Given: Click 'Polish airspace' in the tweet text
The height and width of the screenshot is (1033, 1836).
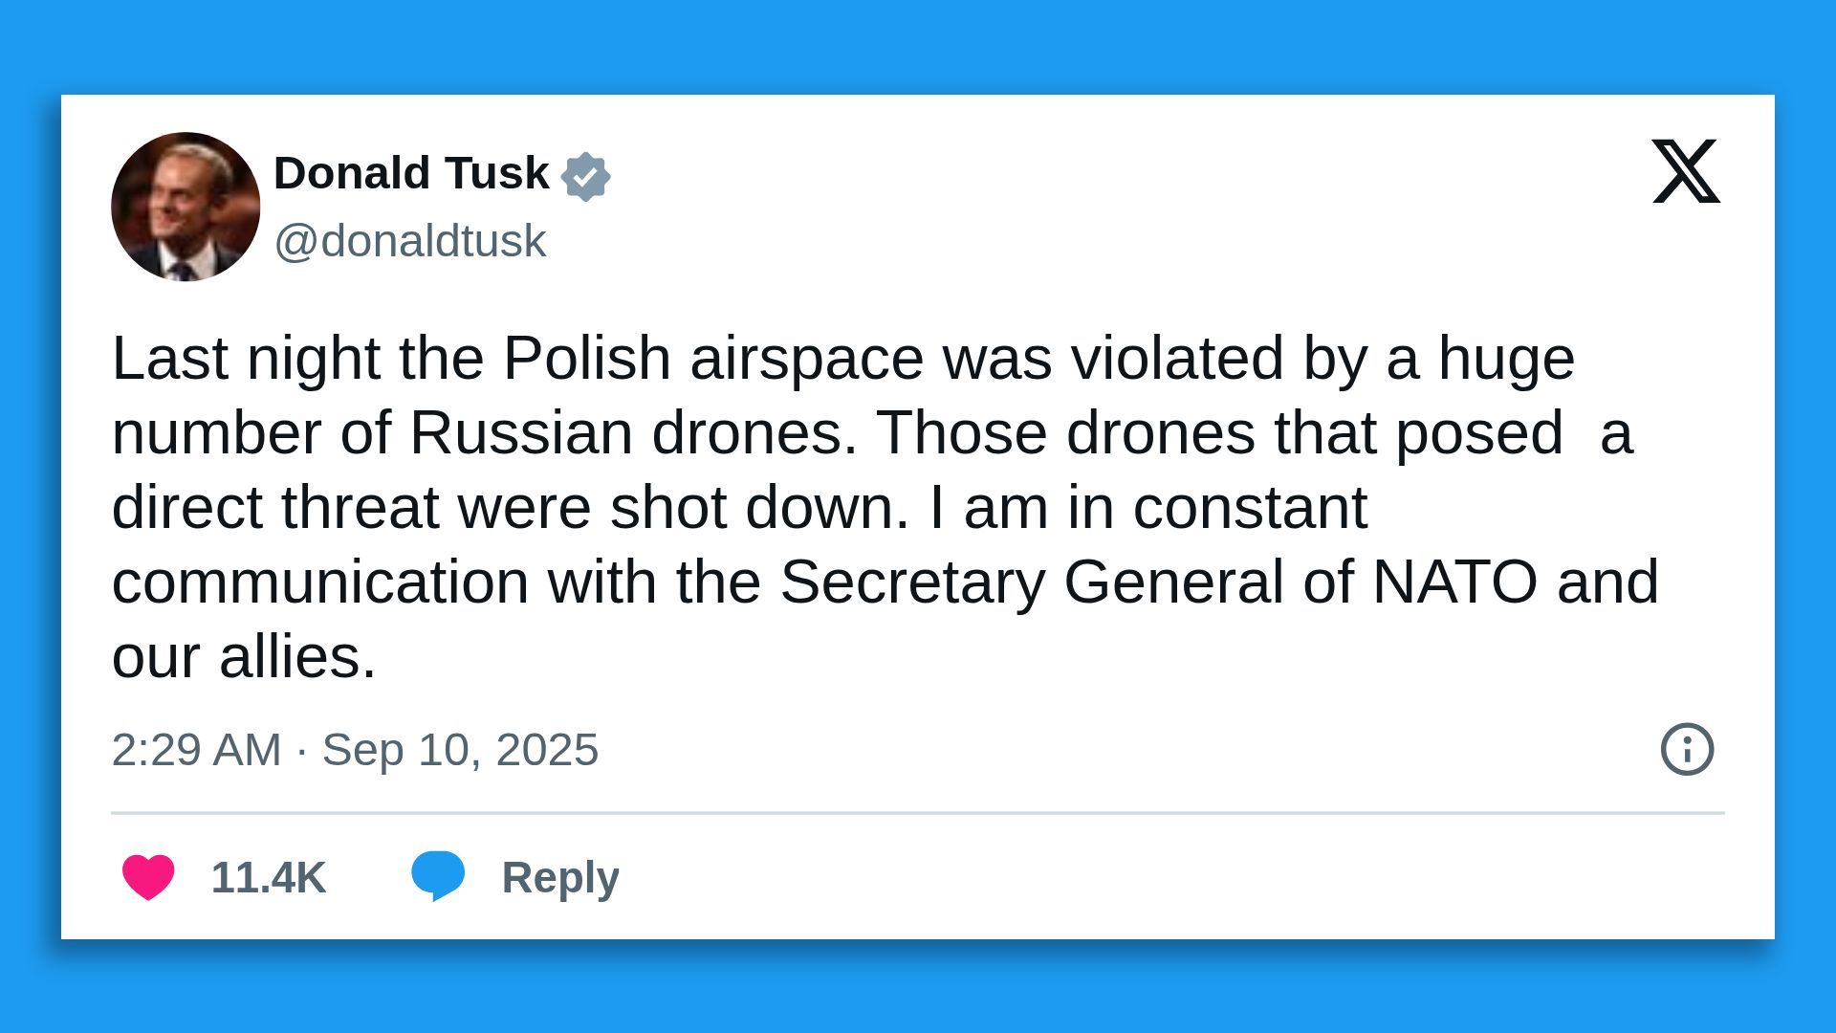Looking at the screenshot, I should pyautogui.click(x=713, y=359).
